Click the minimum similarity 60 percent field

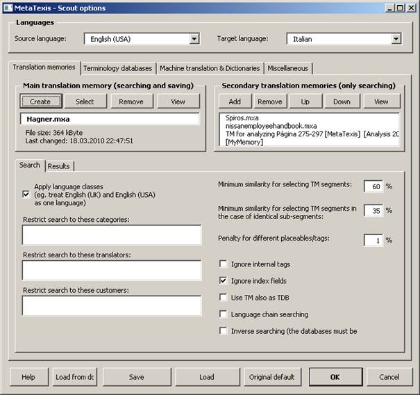373,186
